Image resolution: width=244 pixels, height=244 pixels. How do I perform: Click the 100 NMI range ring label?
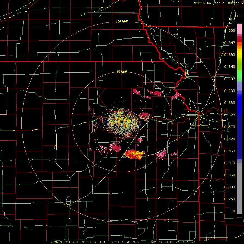click(122, 21)
